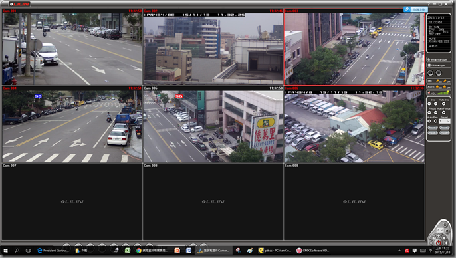Open the DB Manager
This screenshot has height=258, width=456.
coord(439,65)
